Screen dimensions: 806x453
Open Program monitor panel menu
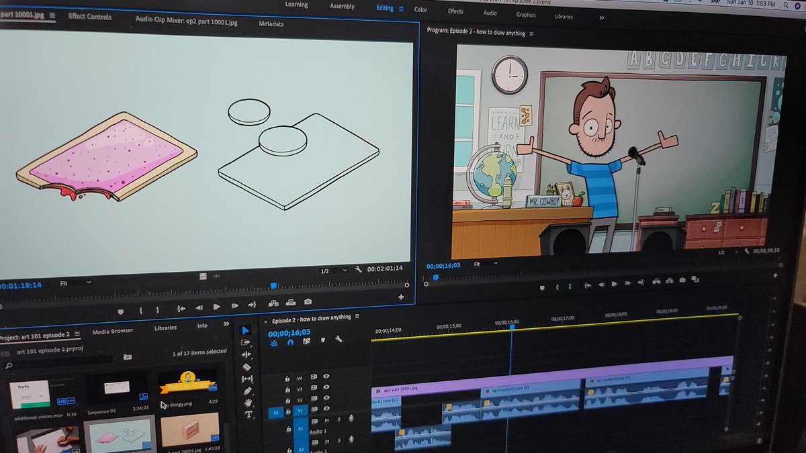(x=531, y=34)
